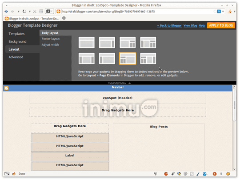The image size is (240, 180).
Task: Open a new tab with the plus button
Action: tap(64, 18)
